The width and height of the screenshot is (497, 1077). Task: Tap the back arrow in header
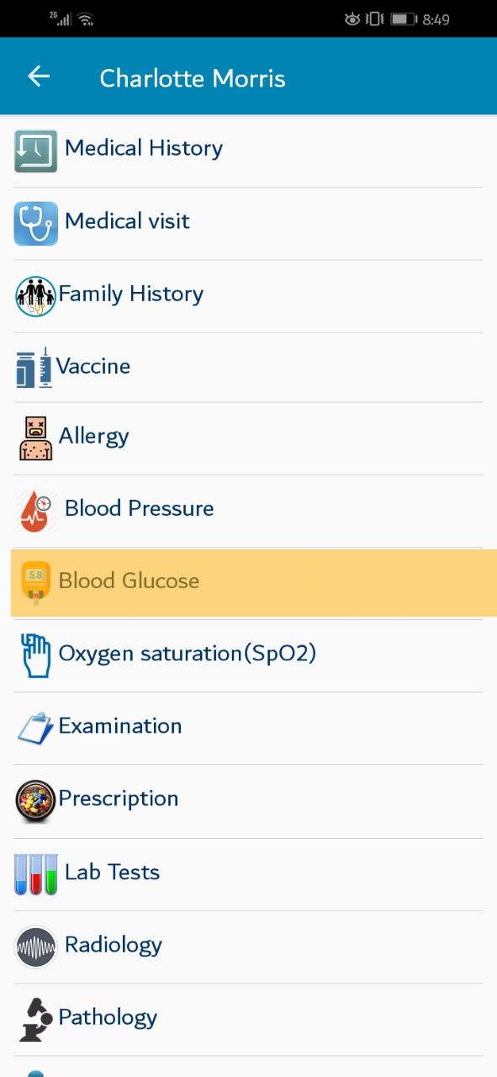pos(39,77)
